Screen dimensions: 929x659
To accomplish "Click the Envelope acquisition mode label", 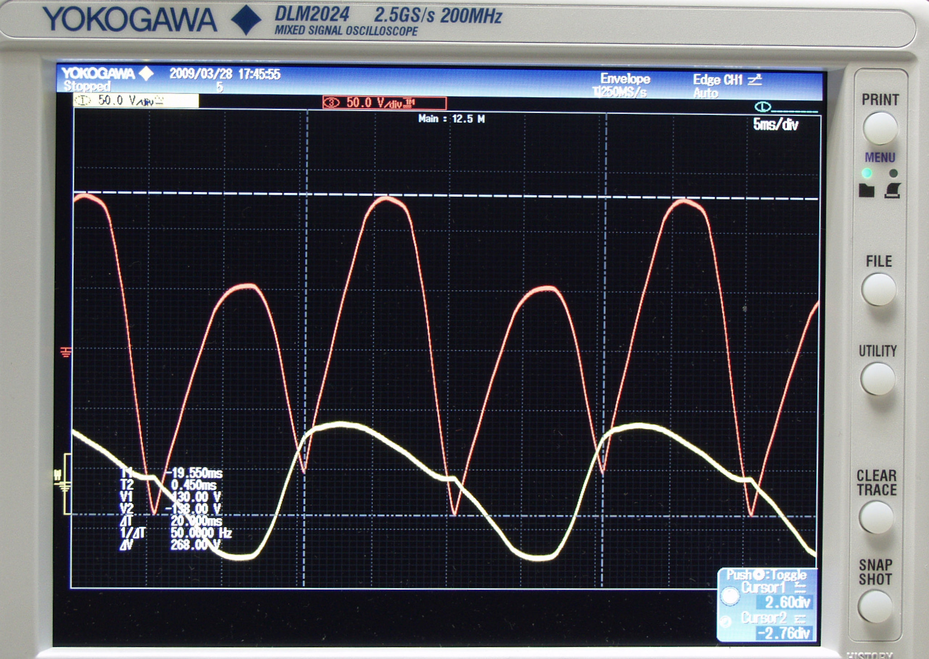I will pos(625,79).
